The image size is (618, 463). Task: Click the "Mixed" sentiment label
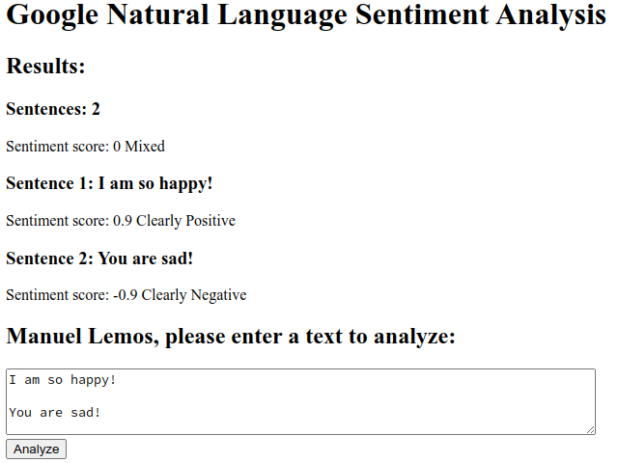pyautogui.click(x=145, y=147)
